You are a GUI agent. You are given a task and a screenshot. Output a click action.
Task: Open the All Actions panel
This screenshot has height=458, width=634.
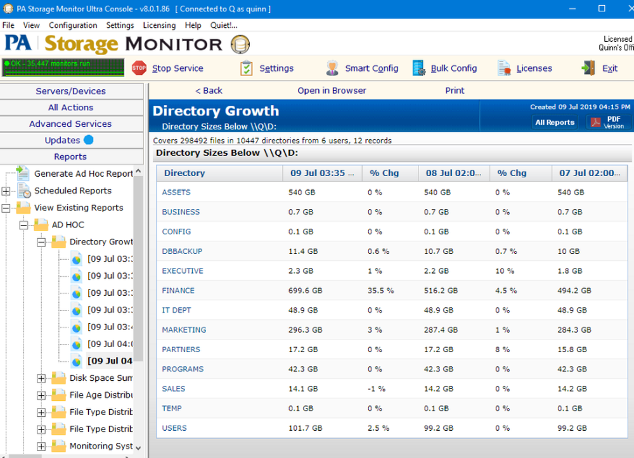(71, 108)
